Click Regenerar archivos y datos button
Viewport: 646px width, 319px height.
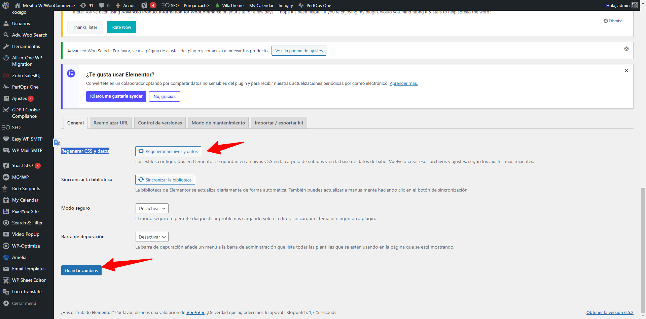pyautogui.click(x=168, y=151)
